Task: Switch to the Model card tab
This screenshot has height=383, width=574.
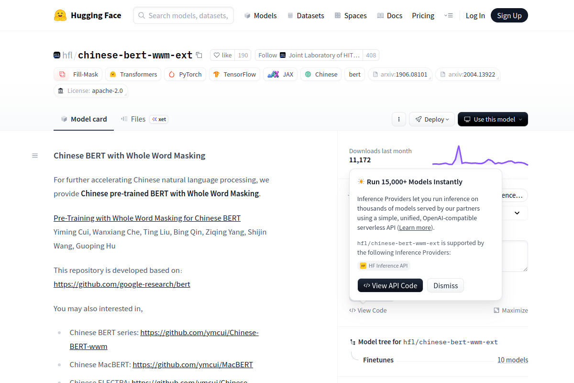Action: (84, 119)
